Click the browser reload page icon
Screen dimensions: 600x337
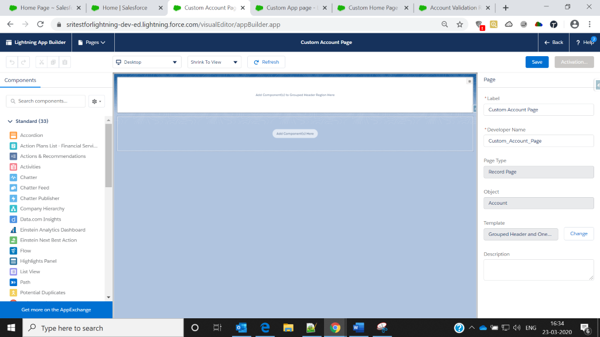(x=40, y=24)
